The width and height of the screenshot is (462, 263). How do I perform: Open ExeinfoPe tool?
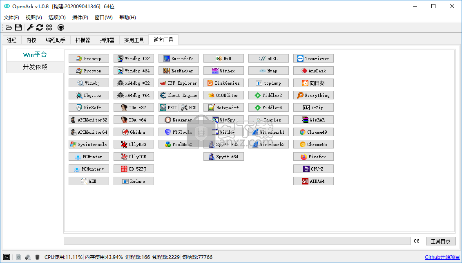click(179, 58)
